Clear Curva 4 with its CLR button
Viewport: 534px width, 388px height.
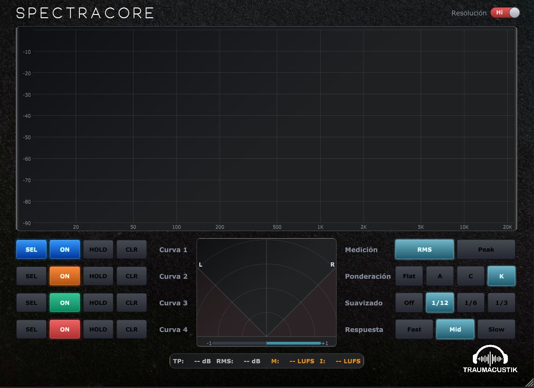(x=132, y=329)
